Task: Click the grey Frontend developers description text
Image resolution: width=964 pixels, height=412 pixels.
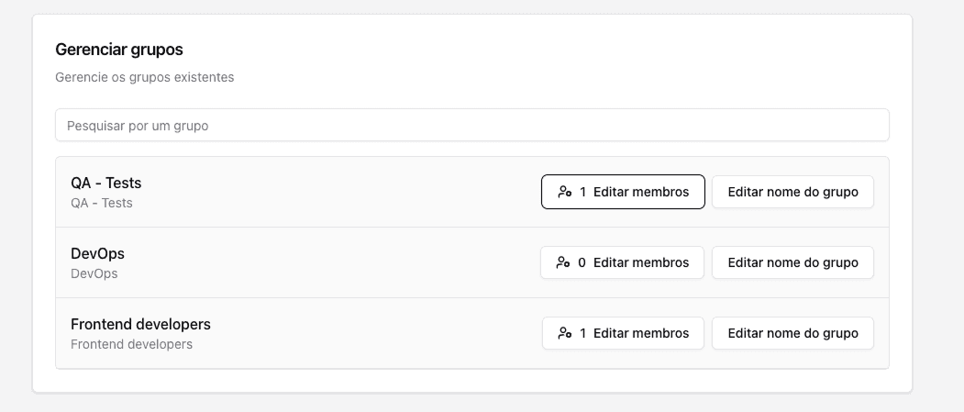Action: pyautogui.click(x=131, y=344)
